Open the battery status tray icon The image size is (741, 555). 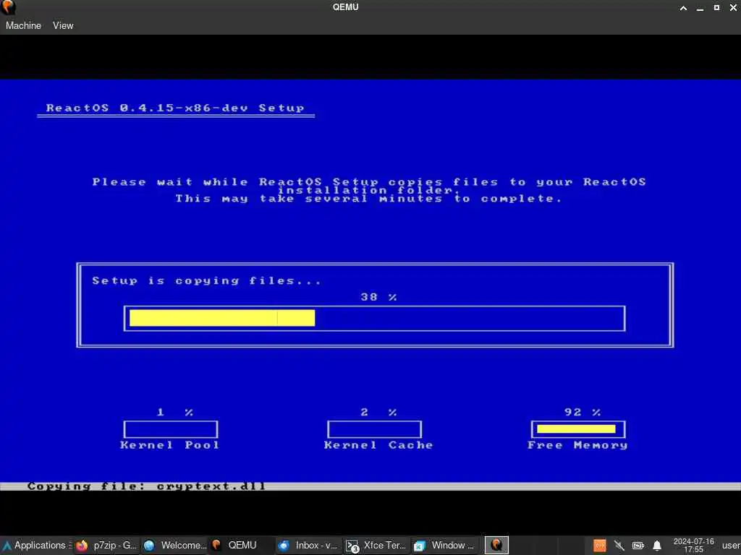(x=638, y=546)
